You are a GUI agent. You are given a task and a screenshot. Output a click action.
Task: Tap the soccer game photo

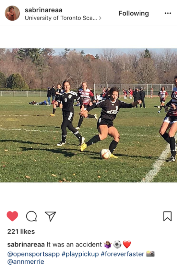(x=88, y=115)
